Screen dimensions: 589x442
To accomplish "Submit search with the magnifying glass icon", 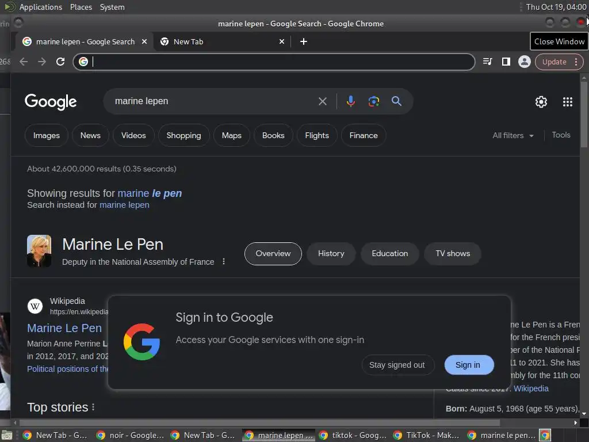I will click(396, 101).
